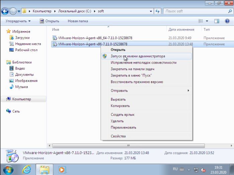Click soft in address breadcrumb
Viewport: 234px width, 175px height.
click(x=101, y=11)
